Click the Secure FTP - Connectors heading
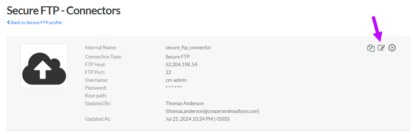414x134 pixels. coord(63,10)
